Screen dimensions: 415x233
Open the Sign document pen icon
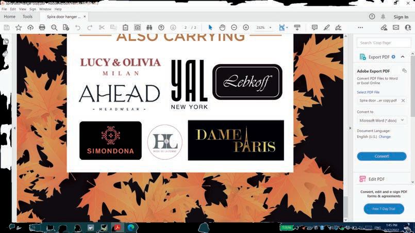coord(338,27)
